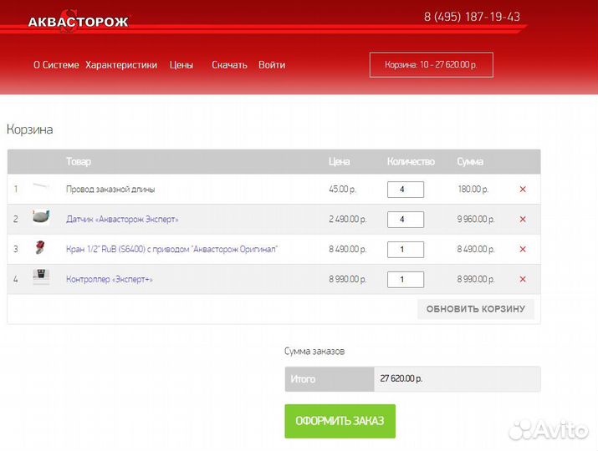Open the sensor product thumbnail image

[41, 218]
